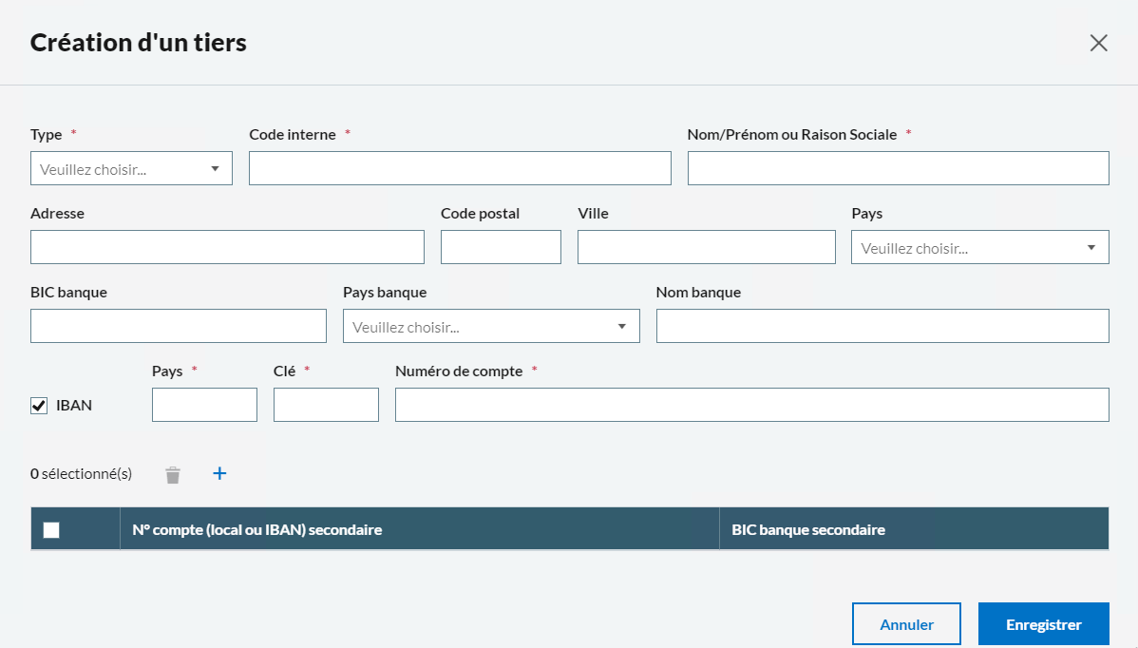Click the Ville text field
The height and width of the screenshot is (648, 1138).
point(706,248)
